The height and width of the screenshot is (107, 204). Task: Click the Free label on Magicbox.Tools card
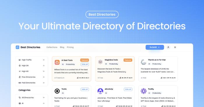[x=101, y=78]
